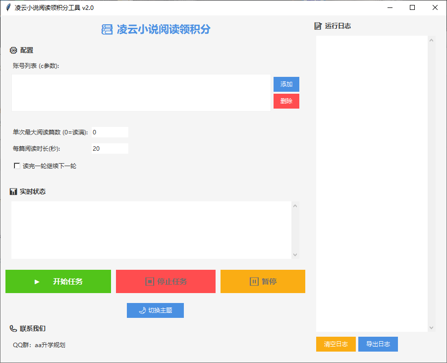Click the pause icon on 暂停 button
The width and height of the screenshot is (447, 363).
(254, 282)
